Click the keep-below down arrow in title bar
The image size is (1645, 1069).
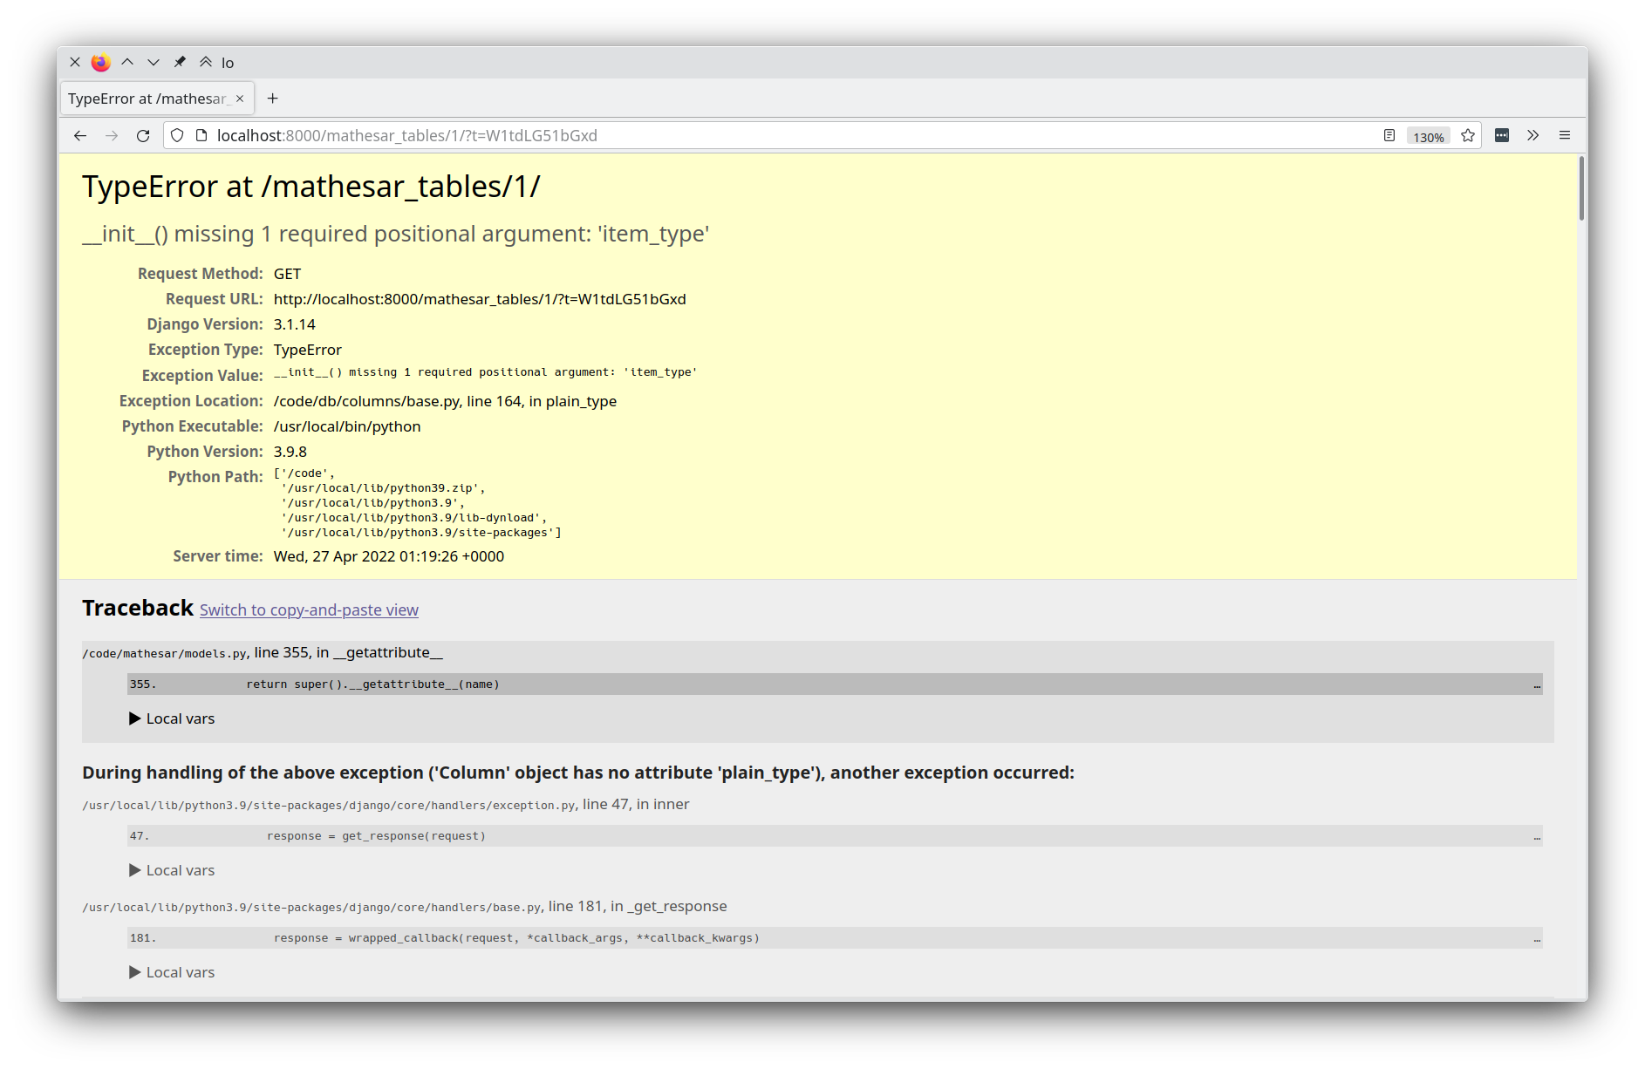(x=154, y=62)
